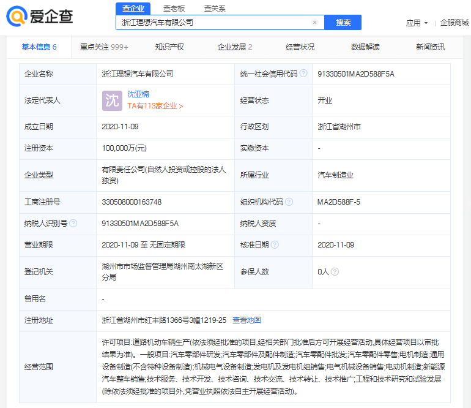Expand the 应用 dropdown
The width and height of the screenshot is (471, 408).
pos(417,23)
